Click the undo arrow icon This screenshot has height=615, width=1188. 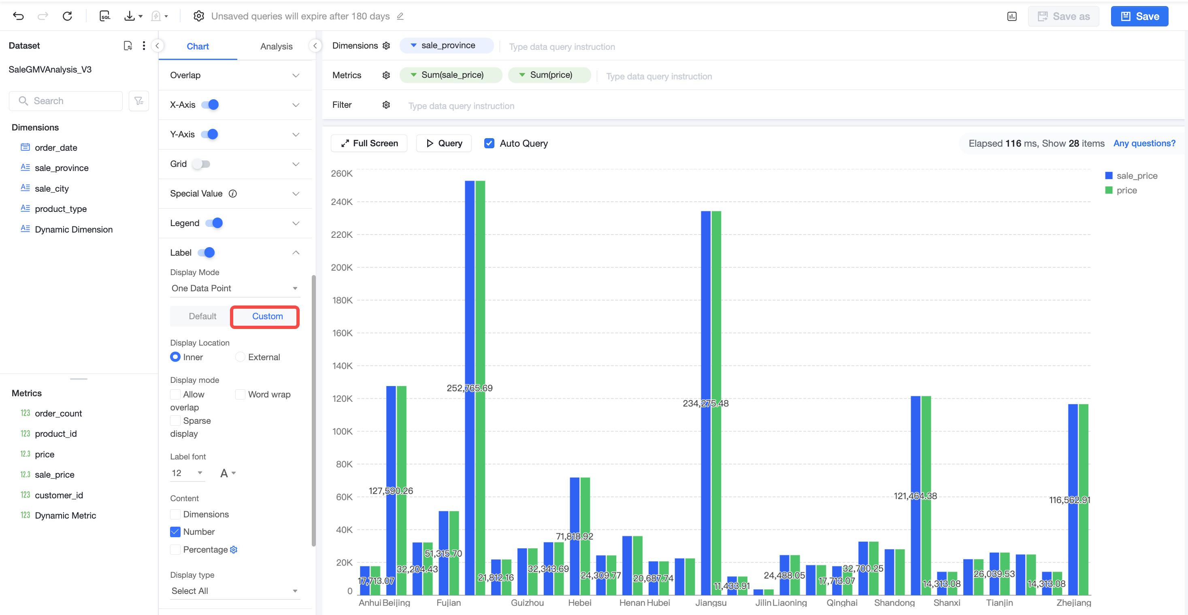(x=19, y=16)
